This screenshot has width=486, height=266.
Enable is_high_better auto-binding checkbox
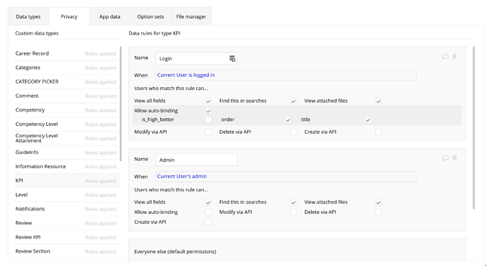(x=208, y=120)
